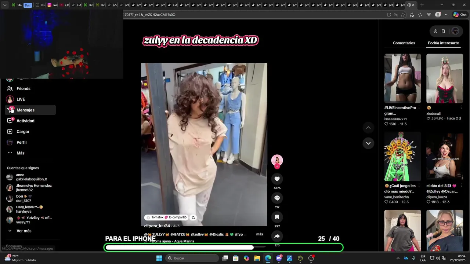This screenshot has width=470, height=264.
Task: Open File Explorer from the taskbar
Action: 257,258
